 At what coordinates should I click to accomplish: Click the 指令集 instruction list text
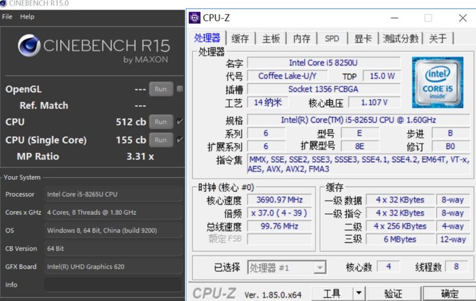[358, 164]
